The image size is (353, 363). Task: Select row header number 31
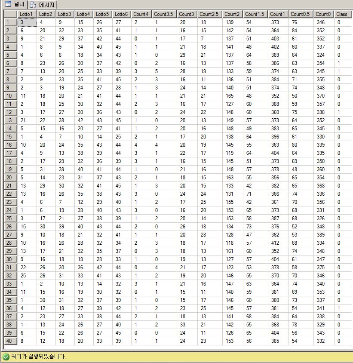pos(11,268)
